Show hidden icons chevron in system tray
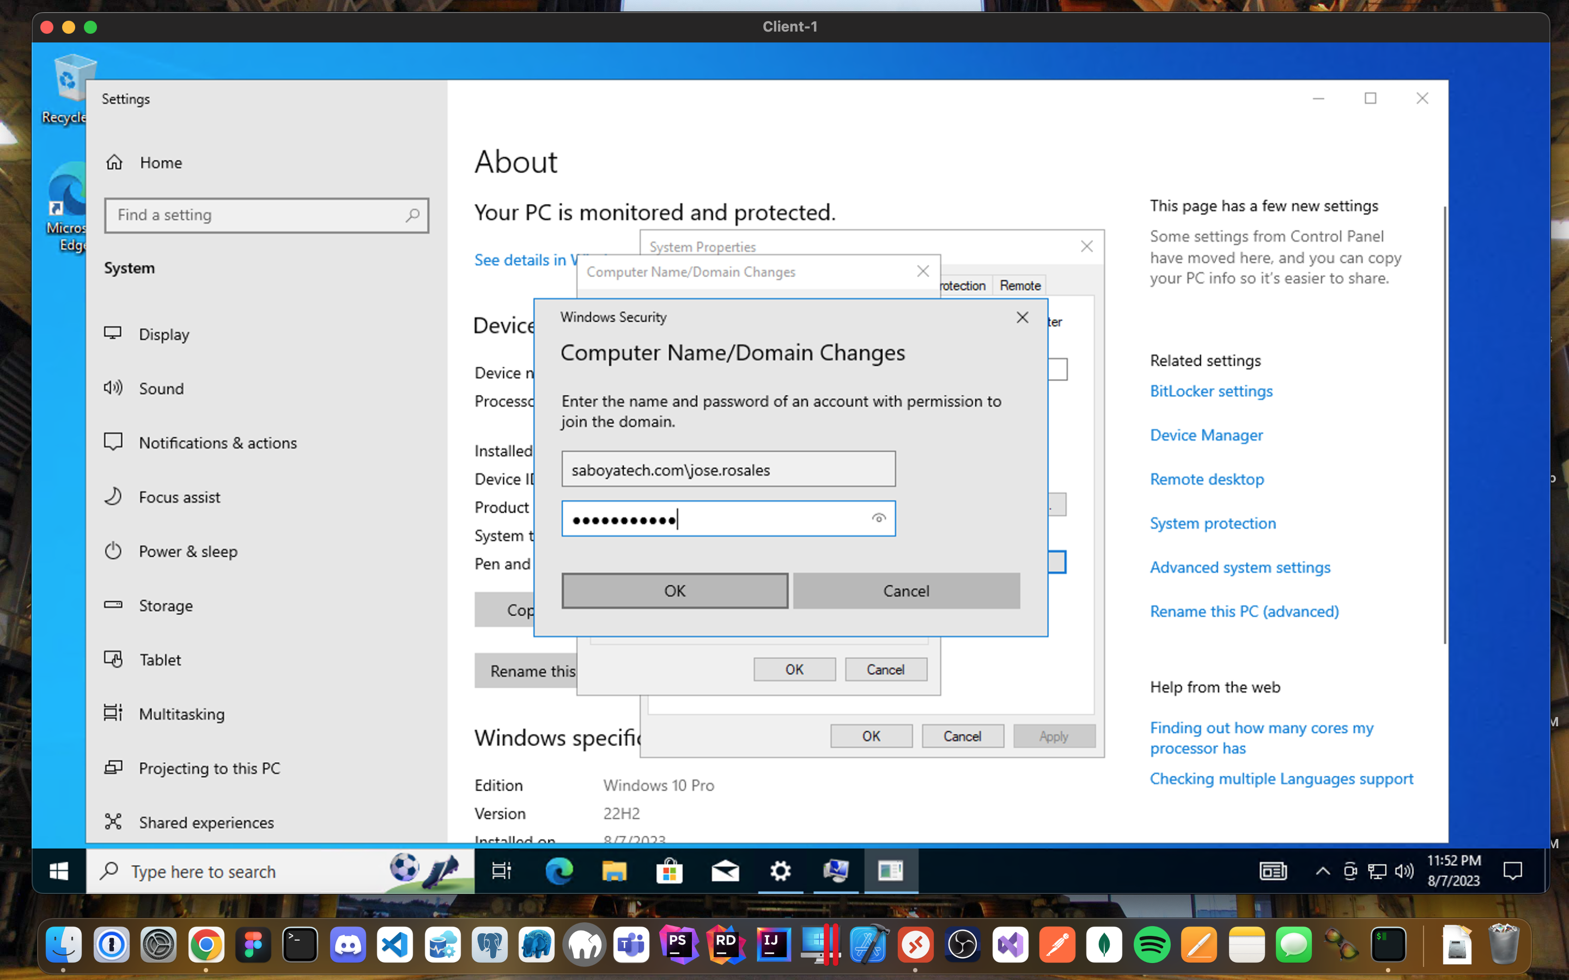The width and height of the screenshot is (1569, 980). point(1323,871)
